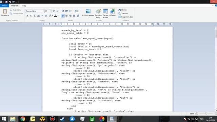Redo the action in quick access toolbar
The image size is (217, 122).
pyautogui.click(x=14, y=2)
